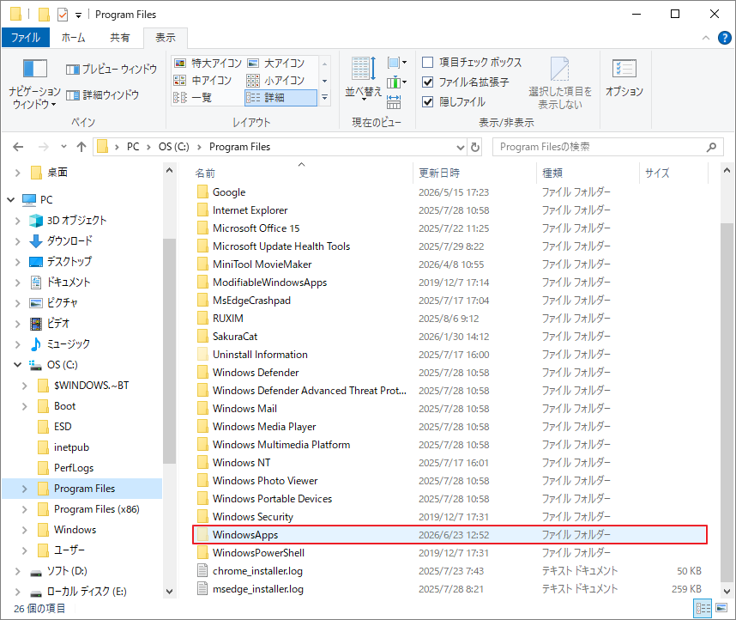
Task: Go up one folder level arrow
Action: tap(81, 147)
